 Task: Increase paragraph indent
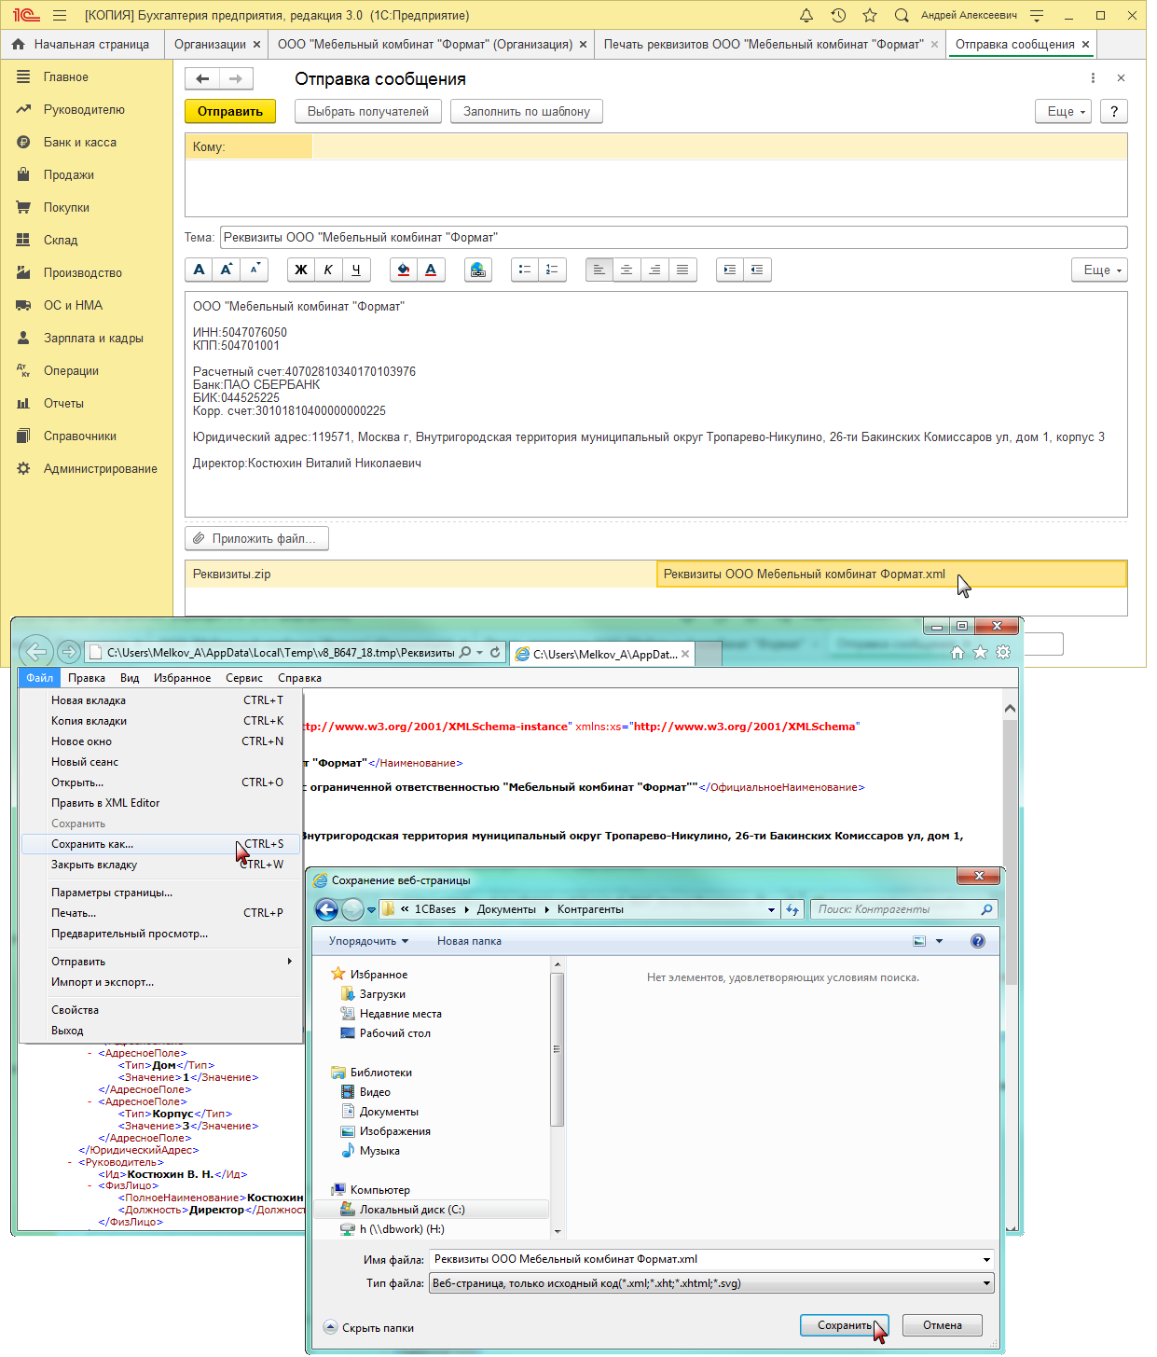tap(730, 270)
